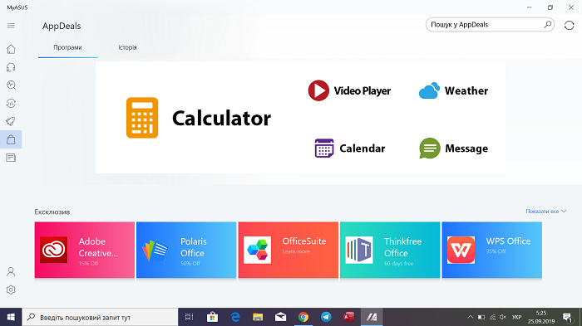Open the Adobe Creative Cloud deal card
582x326 pixels.
[x=85, y=250]
